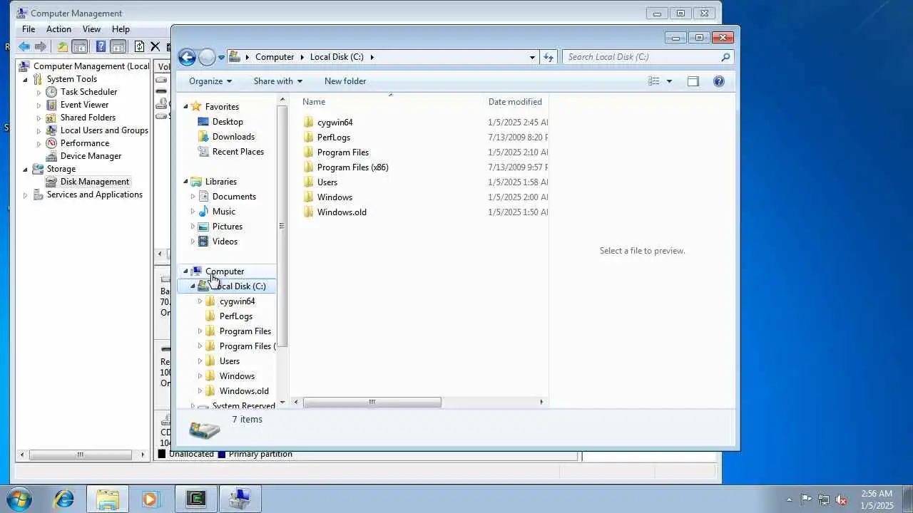The width and height of the screenshot is (913, 513).
Task: Select Task Scheduler in console tree
Action: coord(88,92)
